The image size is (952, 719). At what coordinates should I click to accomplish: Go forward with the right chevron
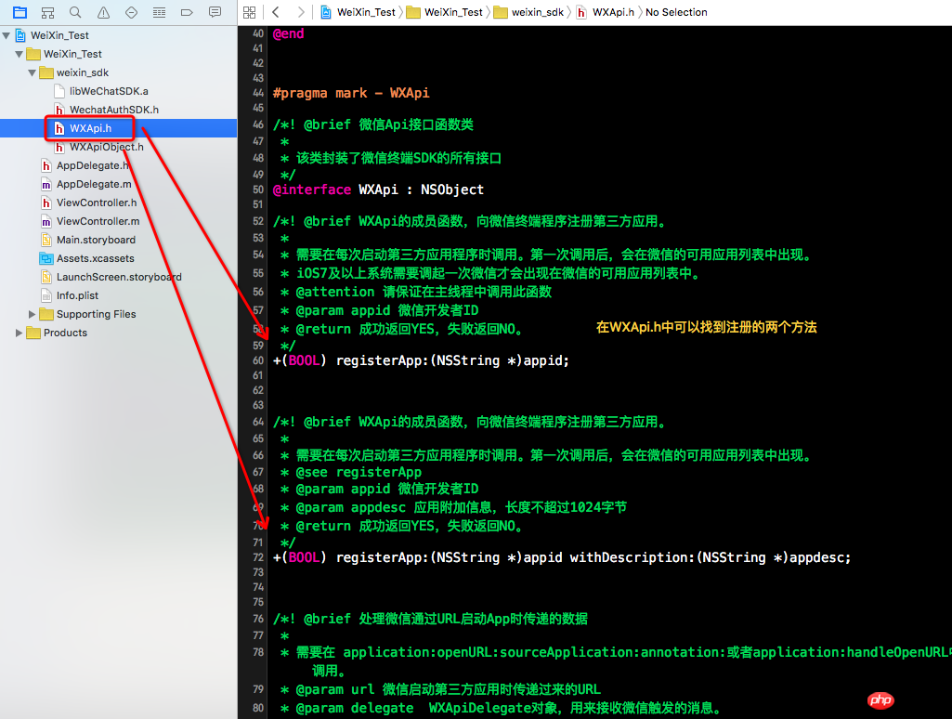[301, 12]
